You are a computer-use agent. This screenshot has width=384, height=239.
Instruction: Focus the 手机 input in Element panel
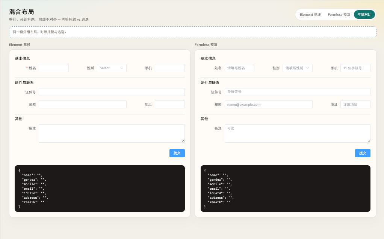(170, 68)
